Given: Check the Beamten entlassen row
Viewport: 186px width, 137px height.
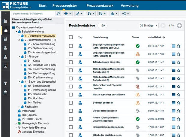Looking at the screenshot, I should coord(71,103).
